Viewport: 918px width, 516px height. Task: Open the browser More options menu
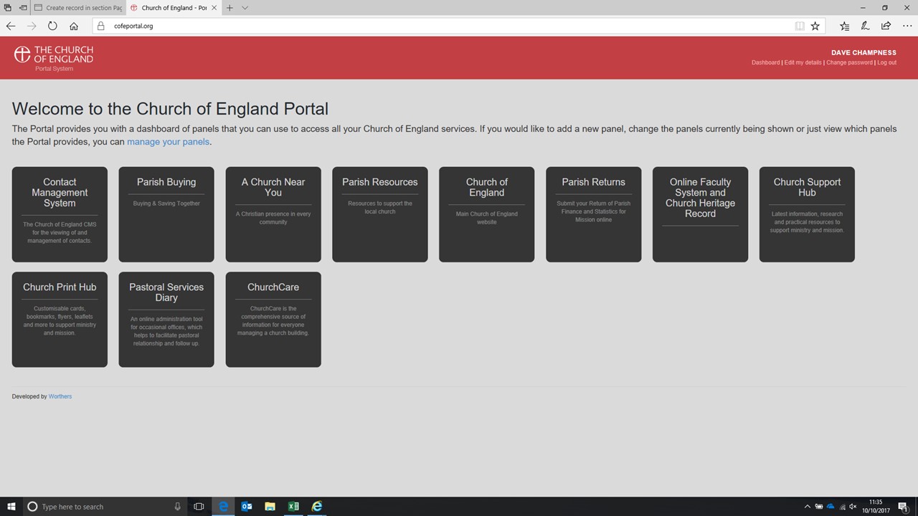tap(907, 26)
